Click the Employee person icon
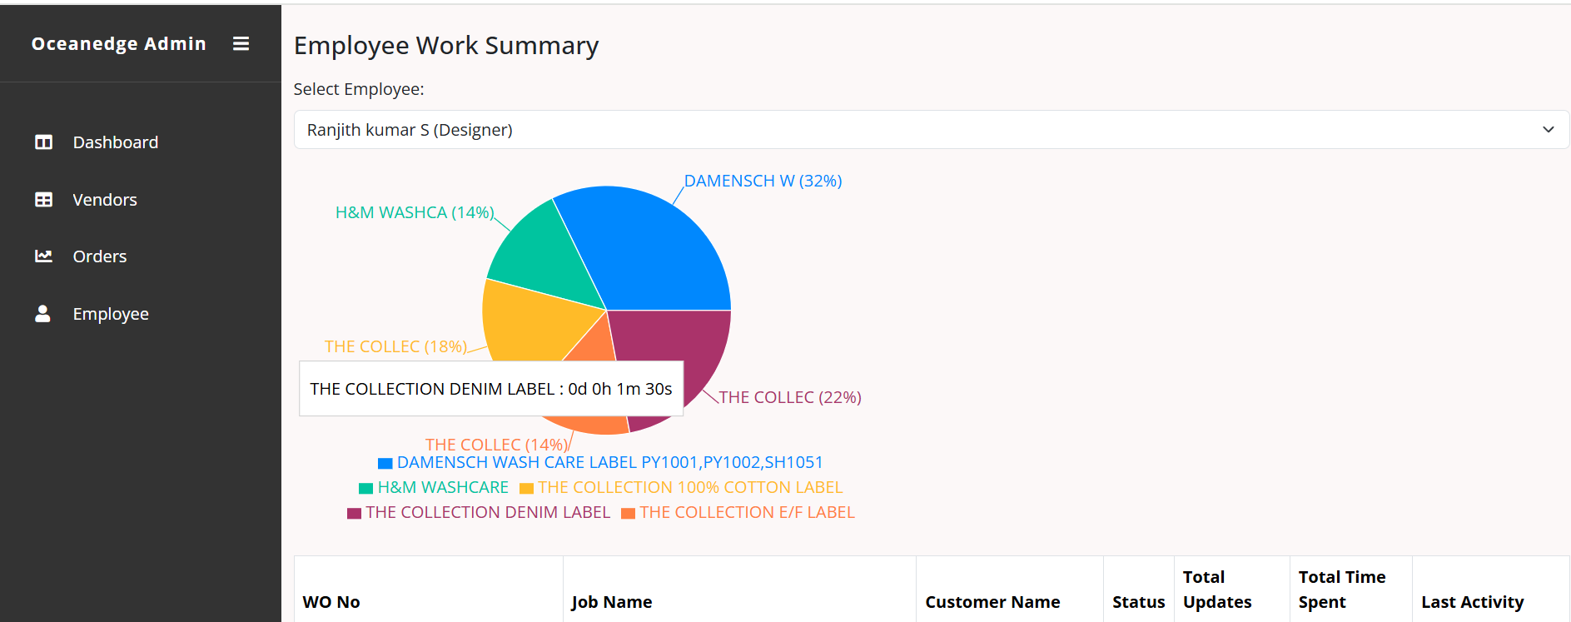 click(x=43, y=314)
